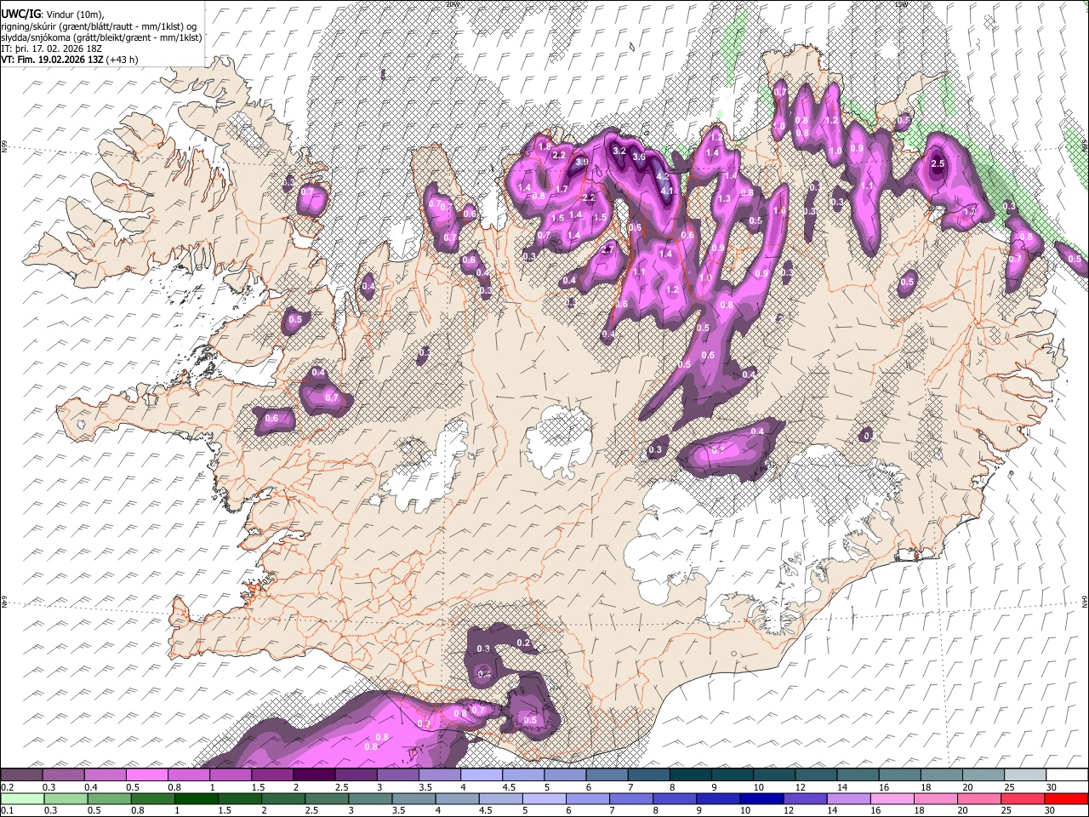This screenshot has height=817, width=1089.
Task: Click the 'rigning/skúrir' legend description line
Action: pyautogui.click(x=100, y=26)
